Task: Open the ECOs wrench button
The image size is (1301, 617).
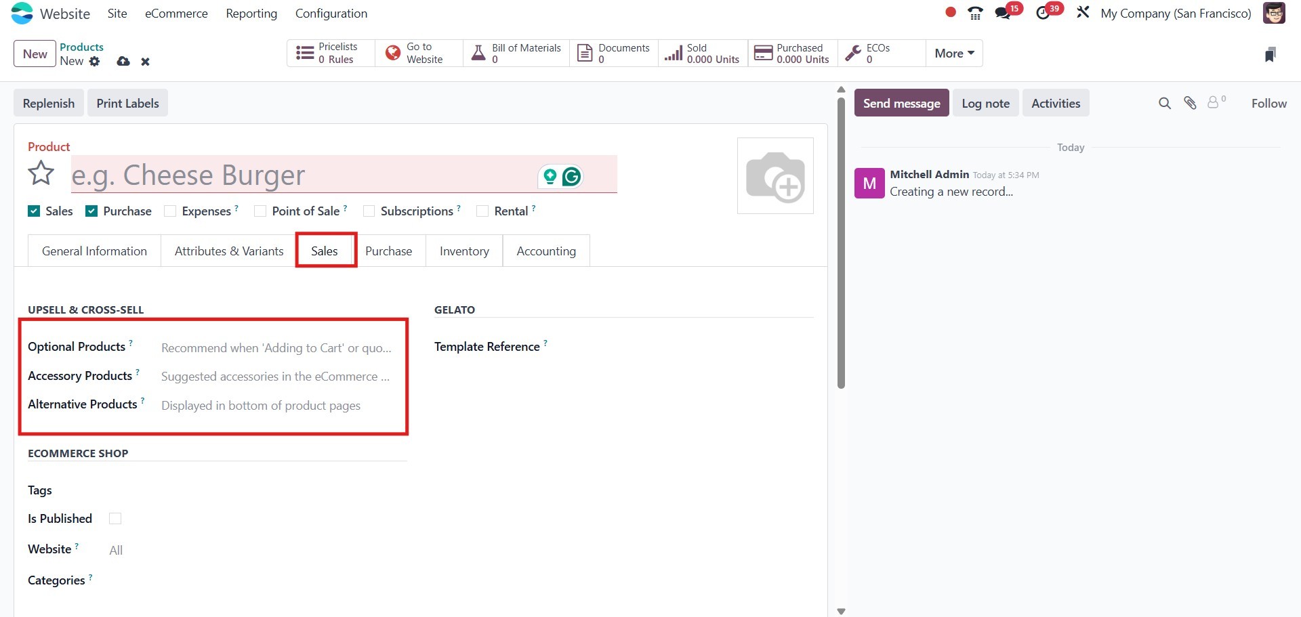Action: coord(882,53)
